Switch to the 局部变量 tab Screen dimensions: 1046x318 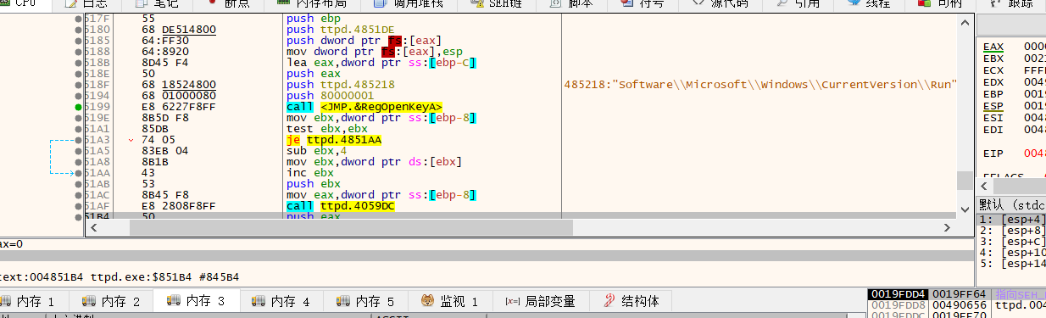pyautogui.click(x=540, y=301)
